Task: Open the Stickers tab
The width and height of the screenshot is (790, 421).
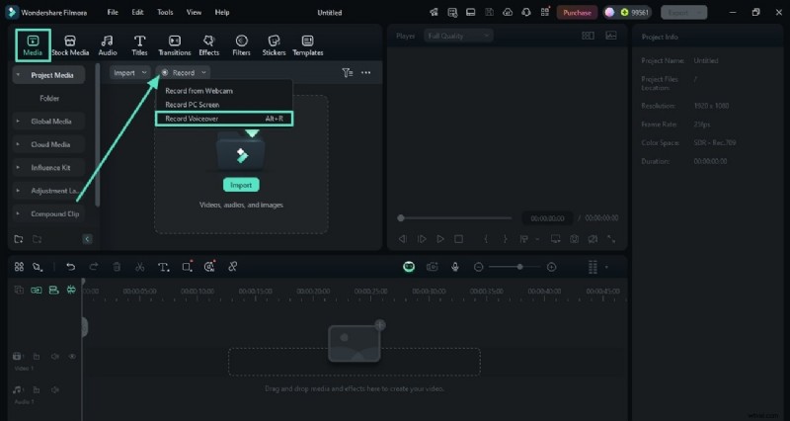Action: click(274, 45)
